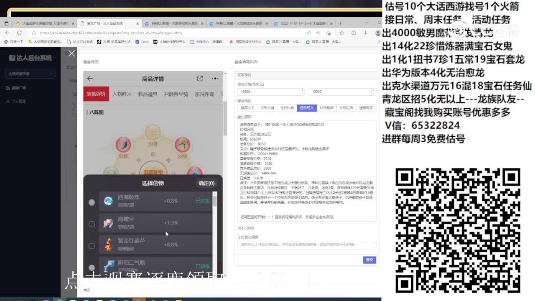
Task: Click the 达人后台系统 logo in sidebar
Action: 31,58
